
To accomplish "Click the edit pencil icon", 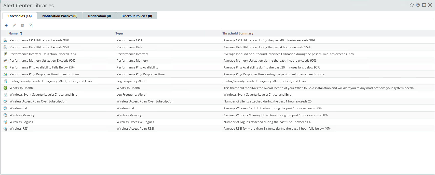I will 14,25.
